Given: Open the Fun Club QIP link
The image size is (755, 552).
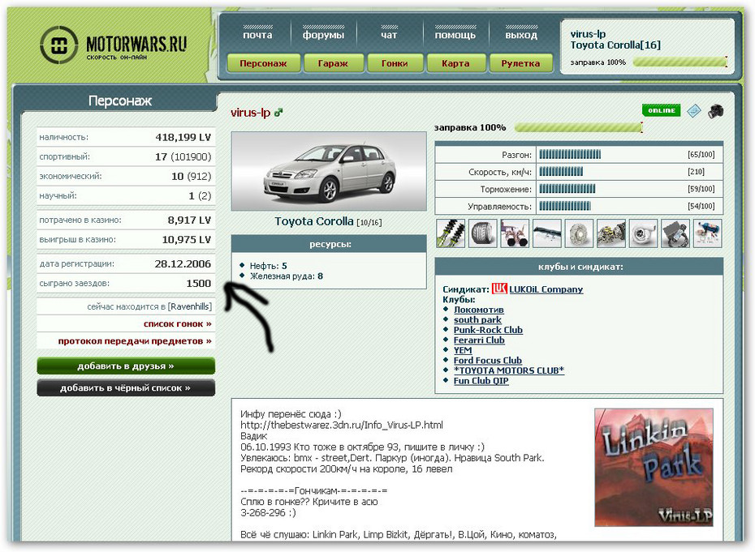Looking at the screenshot, I should coord(481,380).
